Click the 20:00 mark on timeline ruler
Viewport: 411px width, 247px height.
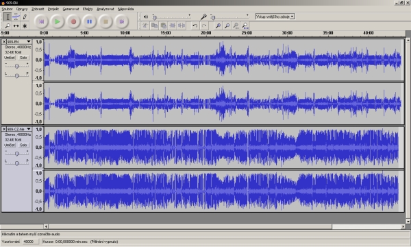tap(206, 33)
